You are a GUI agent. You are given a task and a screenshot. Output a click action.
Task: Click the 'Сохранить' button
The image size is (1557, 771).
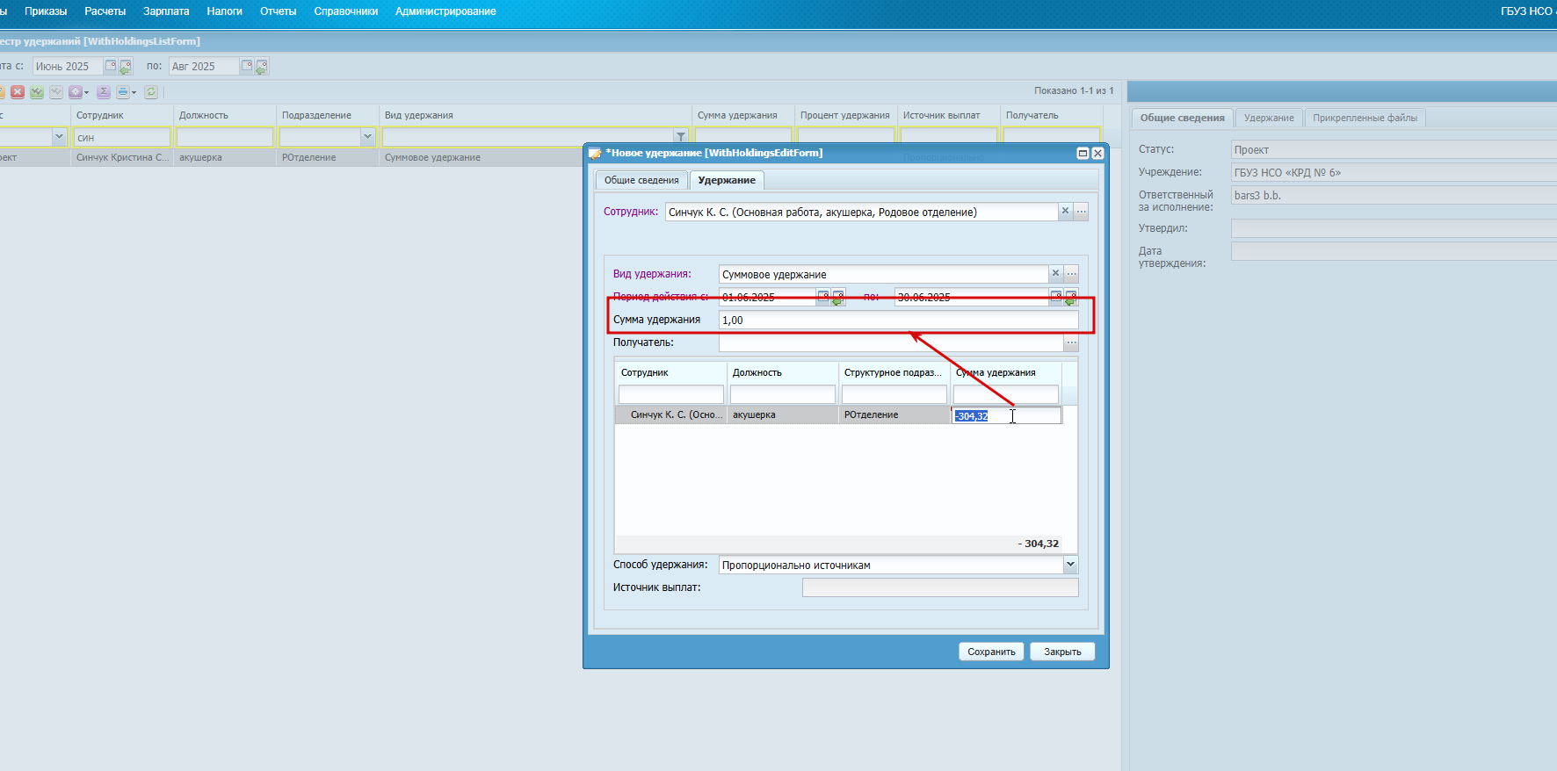click(991, 652)
